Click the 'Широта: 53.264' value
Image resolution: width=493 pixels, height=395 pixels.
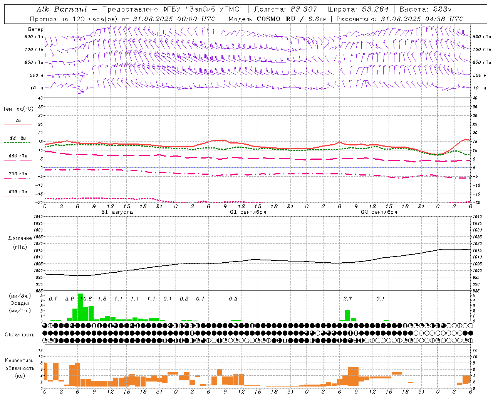tap(358, 9)
